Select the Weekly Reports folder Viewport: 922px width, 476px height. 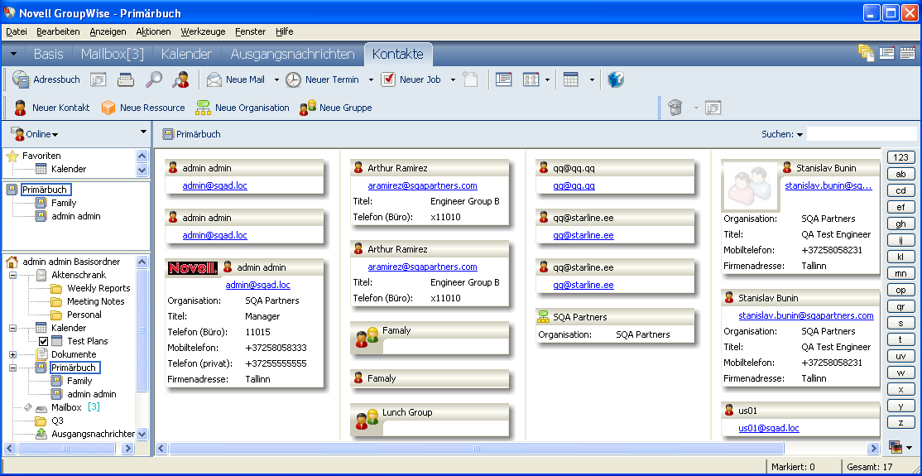98,288
